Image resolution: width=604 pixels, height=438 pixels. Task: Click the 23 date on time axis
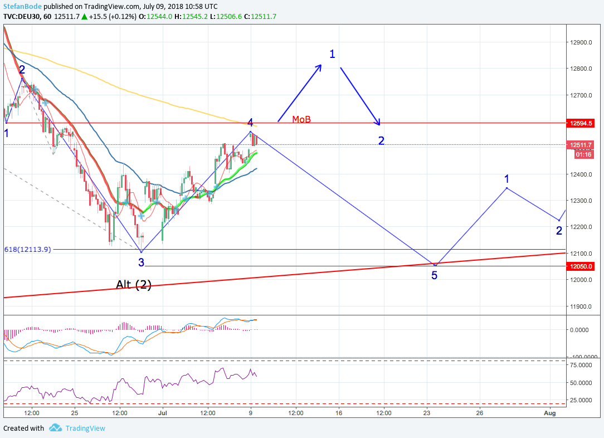click(x=426, y=413)
